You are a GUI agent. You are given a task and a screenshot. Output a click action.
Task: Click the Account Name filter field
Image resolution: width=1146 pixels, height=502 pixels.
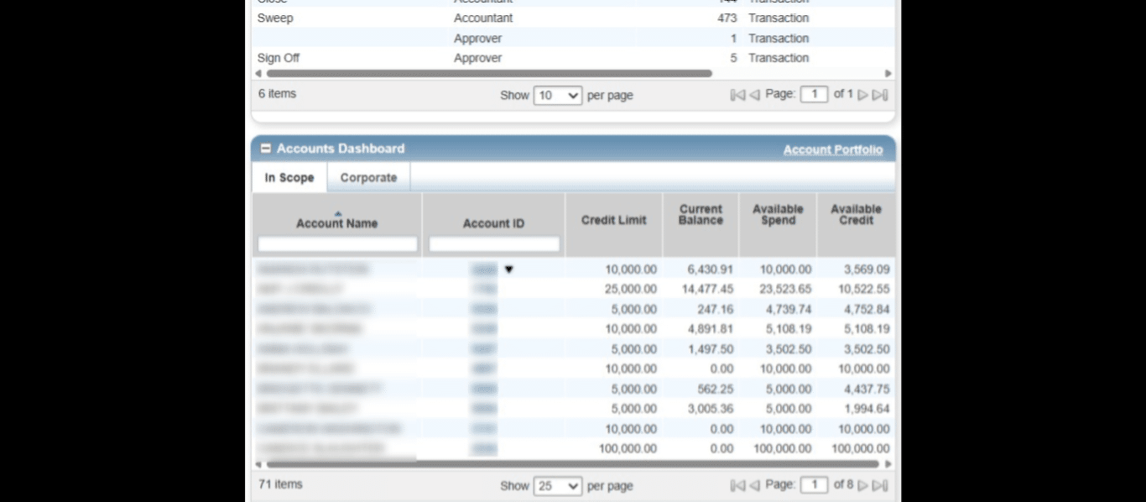click(337, 244)
